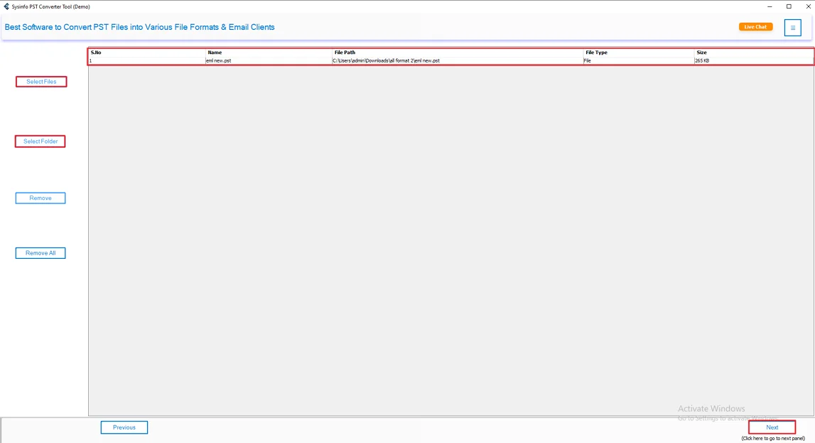This screenshot has width=815, height=443.
Task: Click the Select Files button
Action: pyautogui.click(x=41, y=81)
